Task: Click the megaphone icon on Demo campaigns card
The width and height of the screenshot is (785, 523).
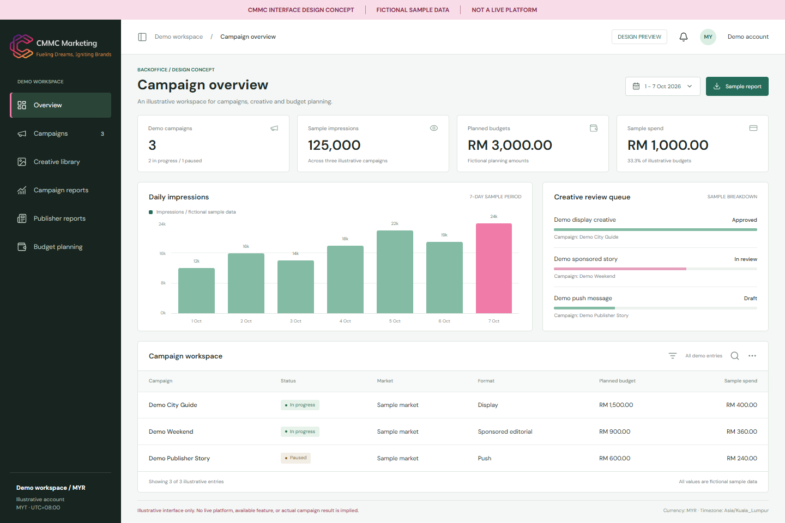Action: [274, 128]
